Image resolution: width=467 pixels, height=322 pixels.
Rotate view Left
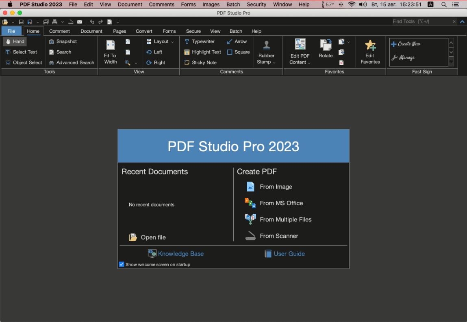[x=154, y=52]
